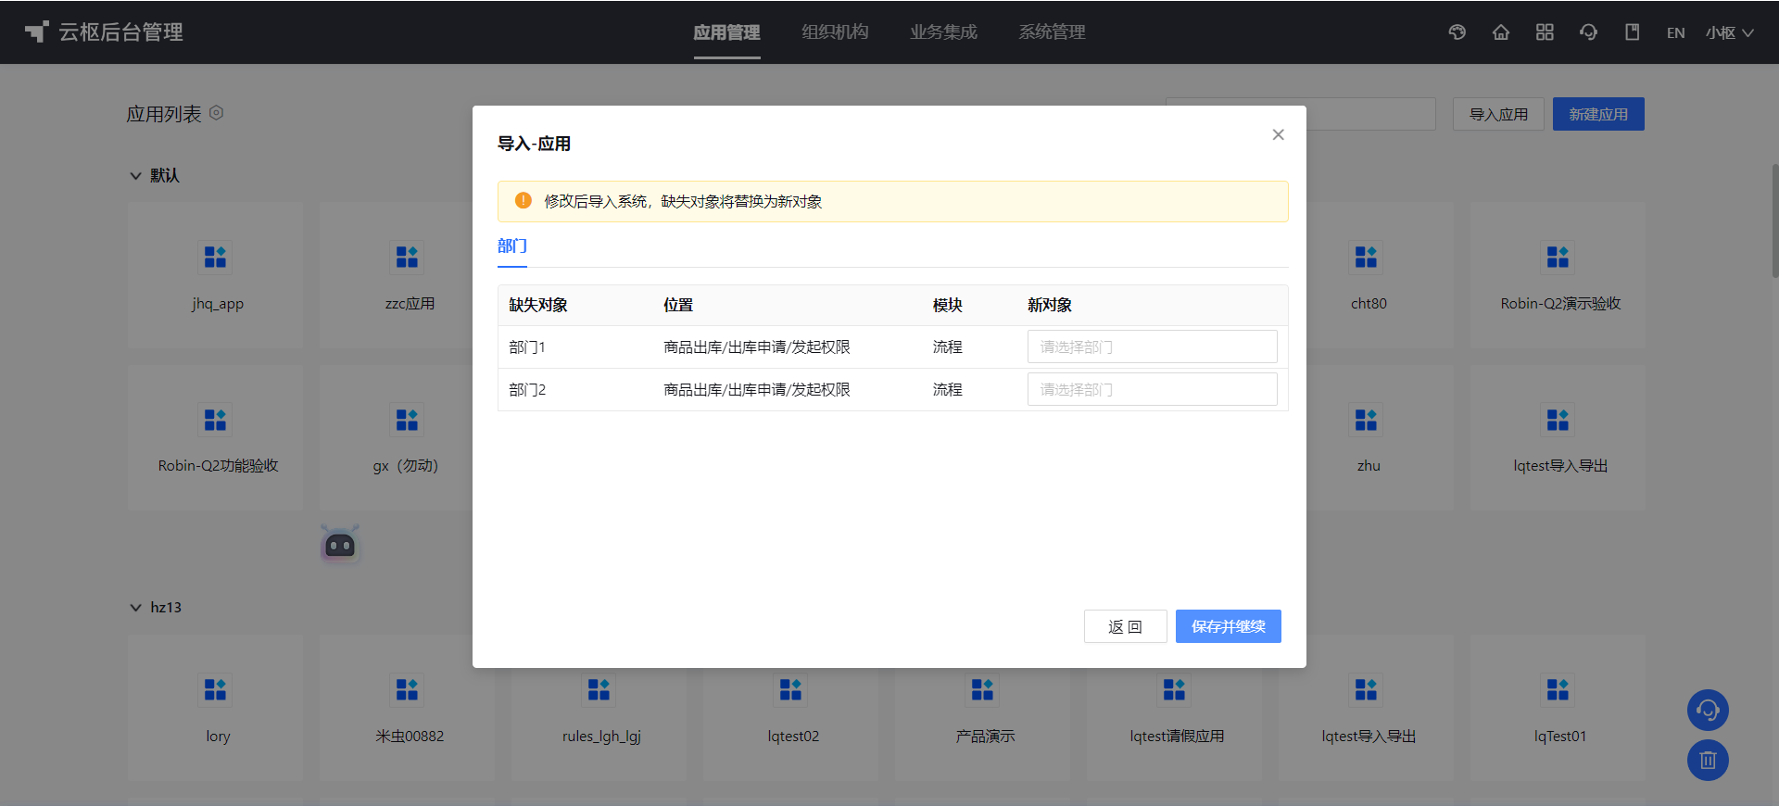The height and width of the screenshot is (806, 1779).
Task: Open the gx（勿动）application card
Action: [408, 437]
